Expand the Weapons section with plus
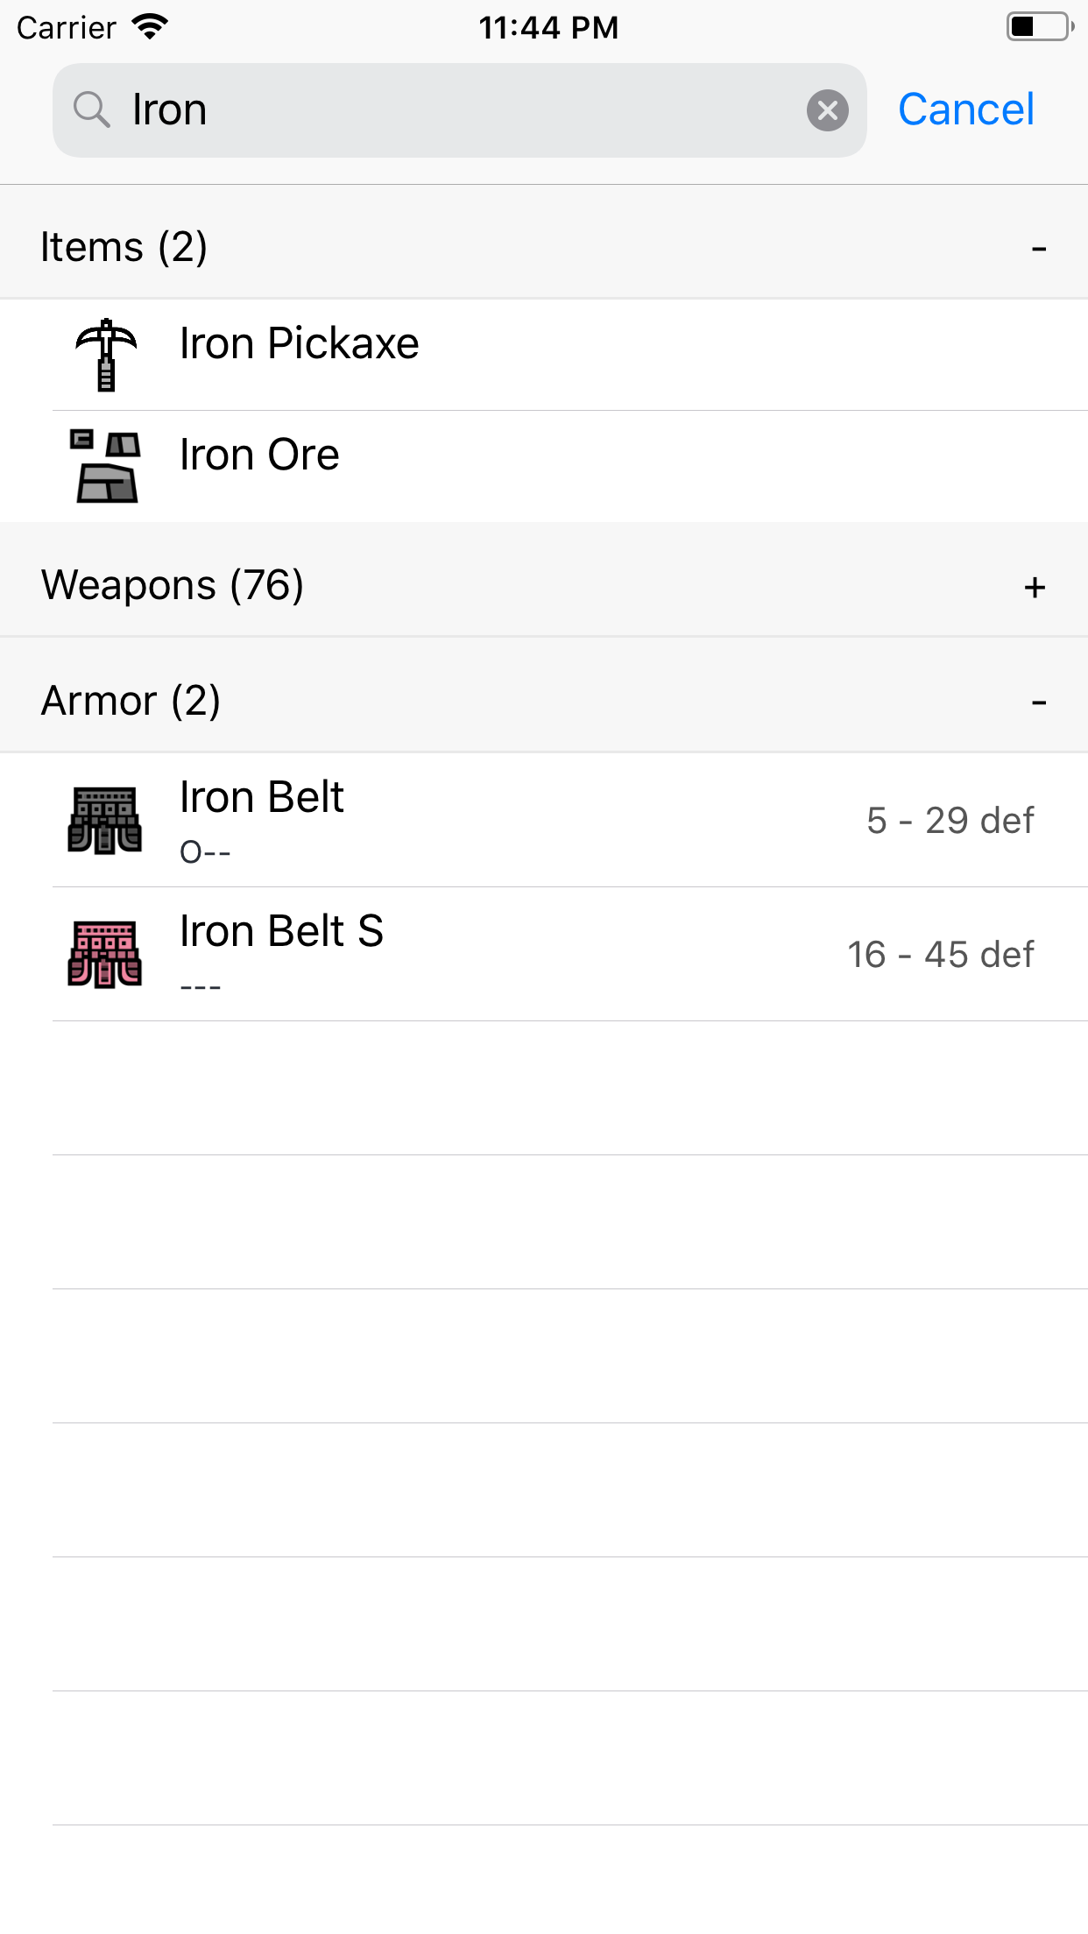 tap(1035, 587)
